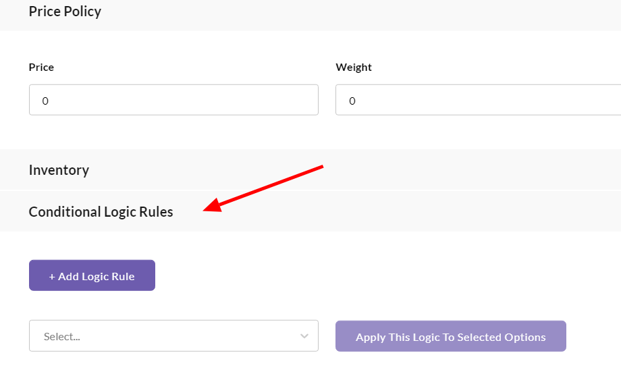Open the Select... logic dropdown
Screen dimensions: 621x374
coord(173,336)
